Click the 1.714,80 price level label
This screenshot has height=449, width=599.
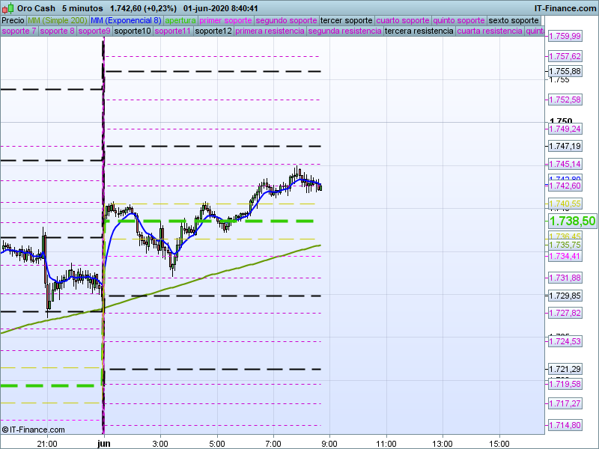tap(565, 425)
